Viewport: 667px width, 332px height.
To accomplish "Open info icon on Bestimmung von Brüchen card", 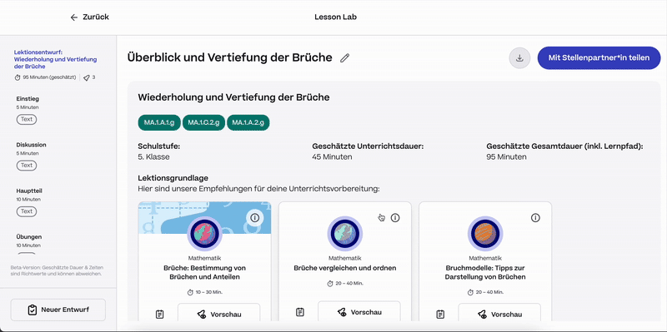I will tap(255, 218).
